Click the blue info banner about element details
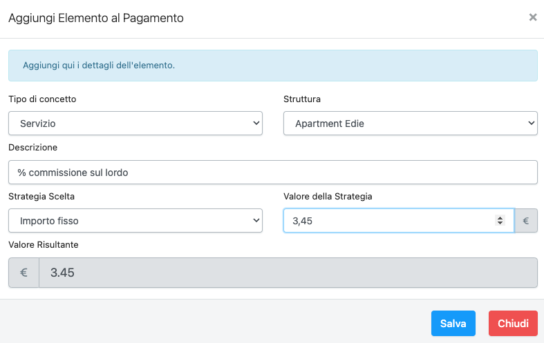 click(x=272, y=66)
